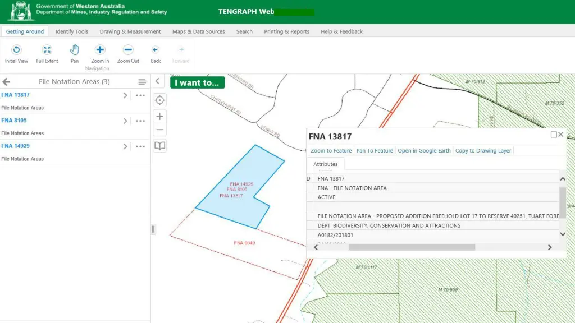This screenshot has height=323, width=575.
Task: Click the Initial View tool
Action: coord(16,54)
